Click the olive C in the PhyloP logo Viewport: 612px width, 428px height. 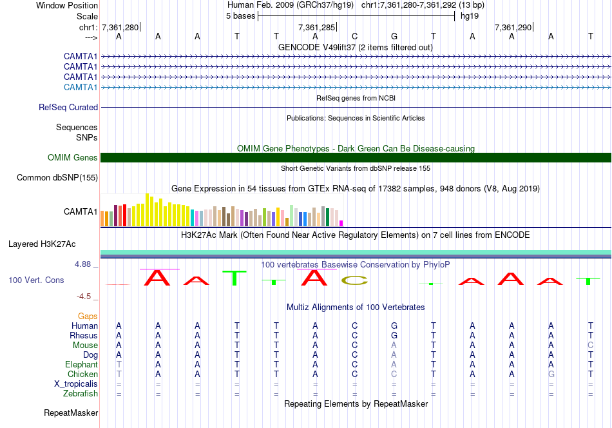(x=354, y=280)
